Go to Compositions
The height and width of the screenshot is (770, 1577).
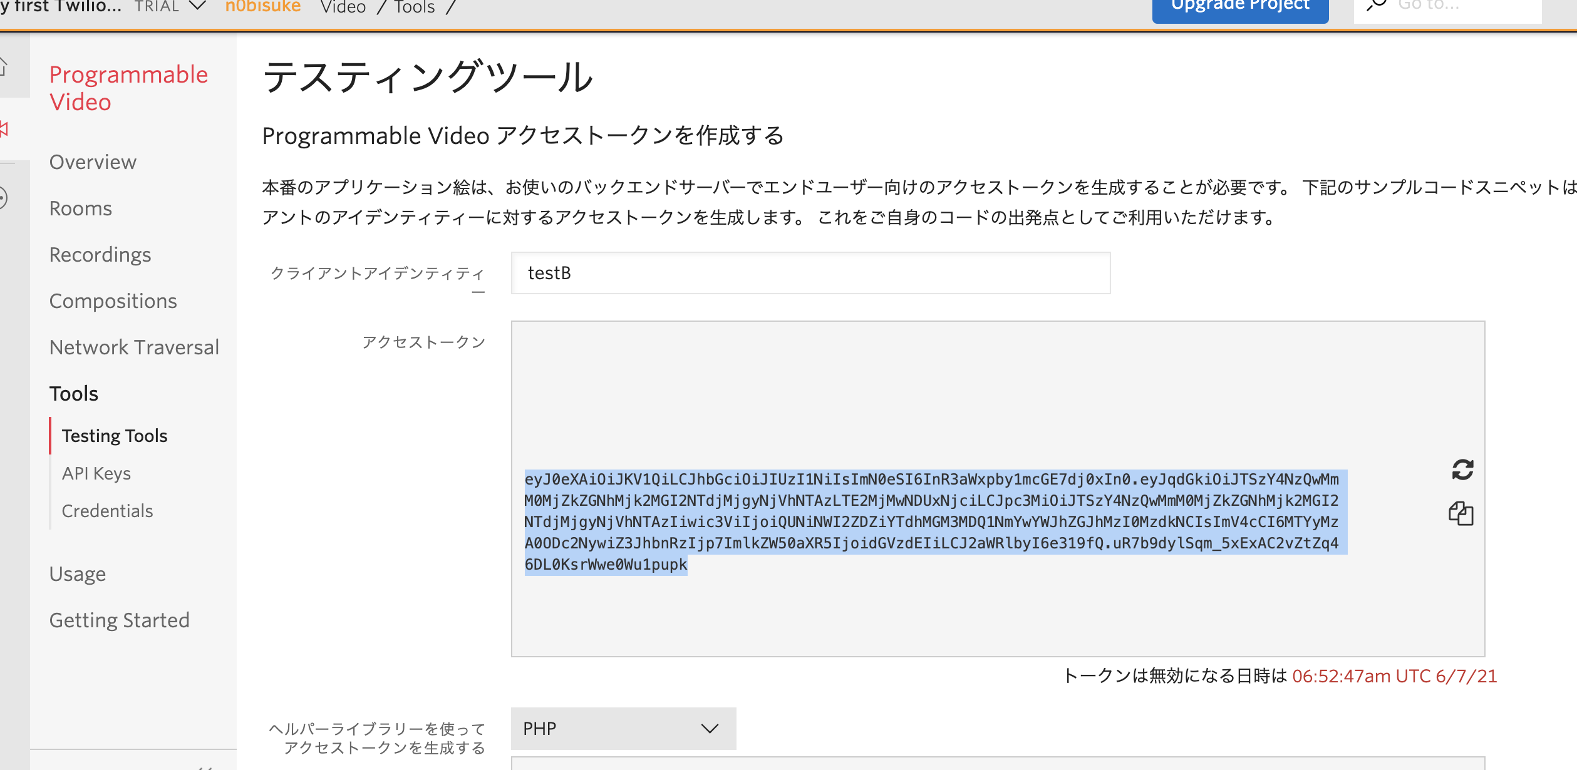click(113, 301)
